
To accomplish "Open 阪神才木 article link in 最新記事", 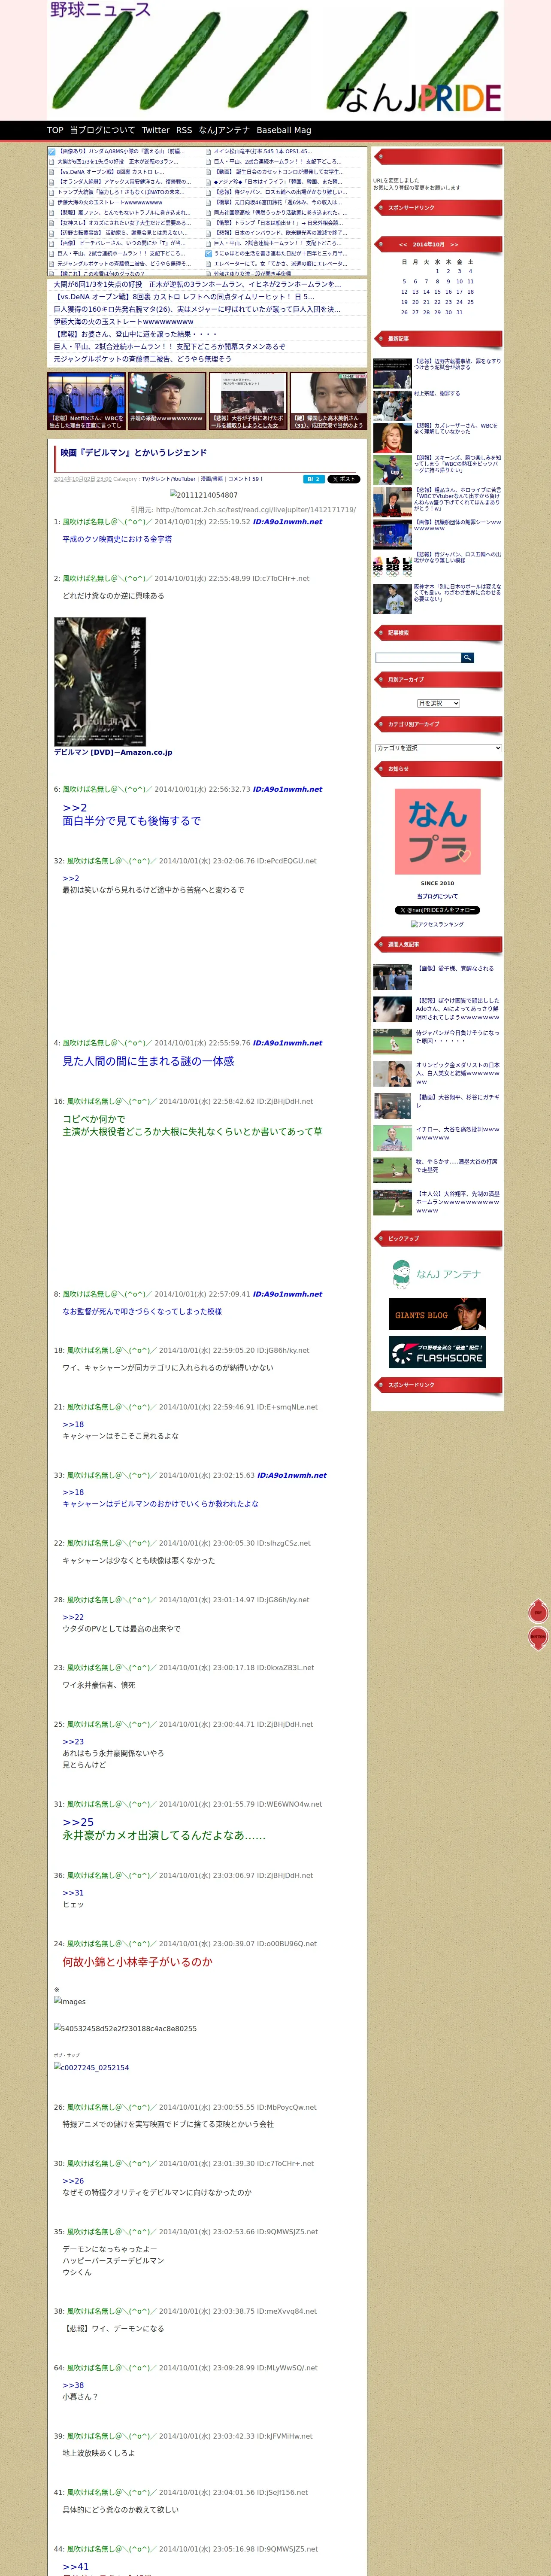I will tap(458, 593).
